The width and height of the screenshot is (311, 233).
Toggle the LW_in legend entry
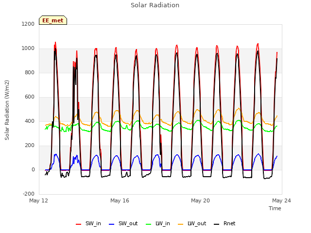(158, 224)
